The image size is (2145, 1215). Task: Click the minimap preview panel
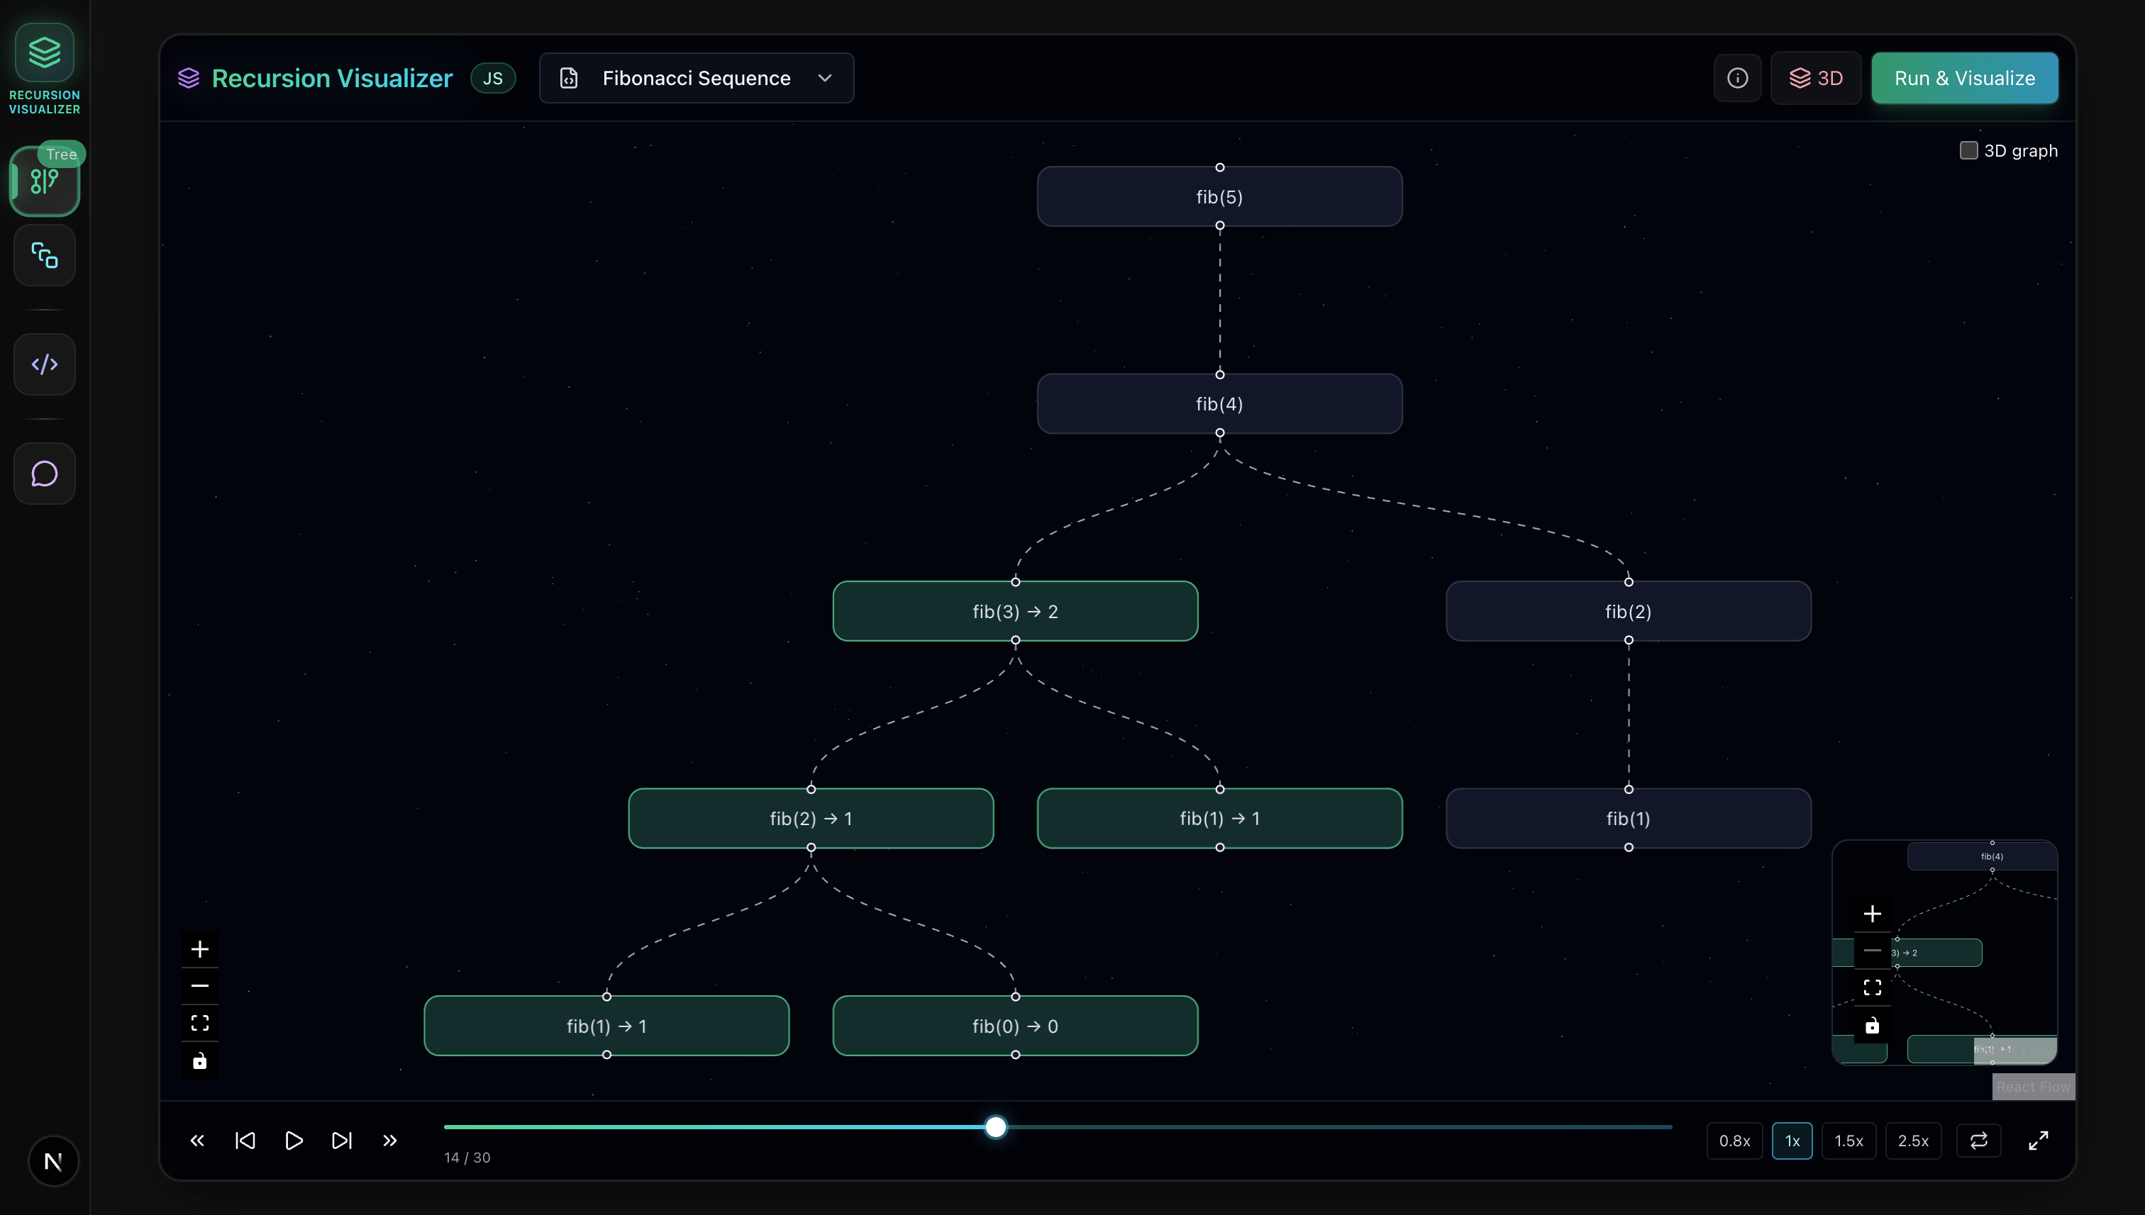(1944, 952)
